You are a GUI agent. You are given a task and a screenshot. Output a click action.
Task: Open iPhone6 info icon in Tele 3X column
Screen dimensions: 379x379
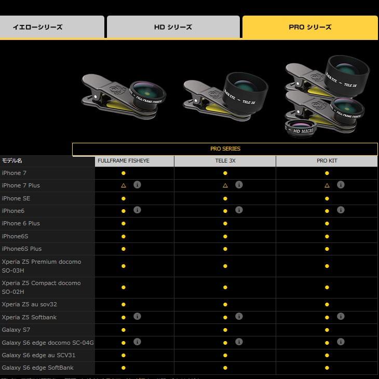239,210
